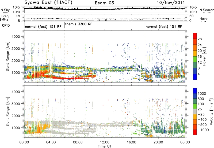
Task: Pick the yellow 16–20 dB power colorbar segment
Action: [x=195, y=53]
